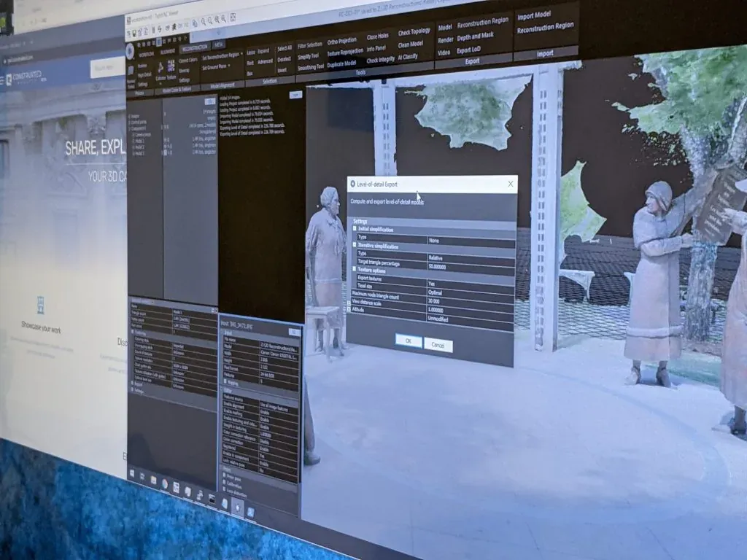Click AI Classify tool
747x560 pixels.
(408, 57)
